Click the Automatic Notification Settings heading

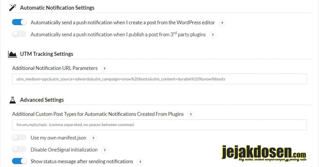click(57, 8)
